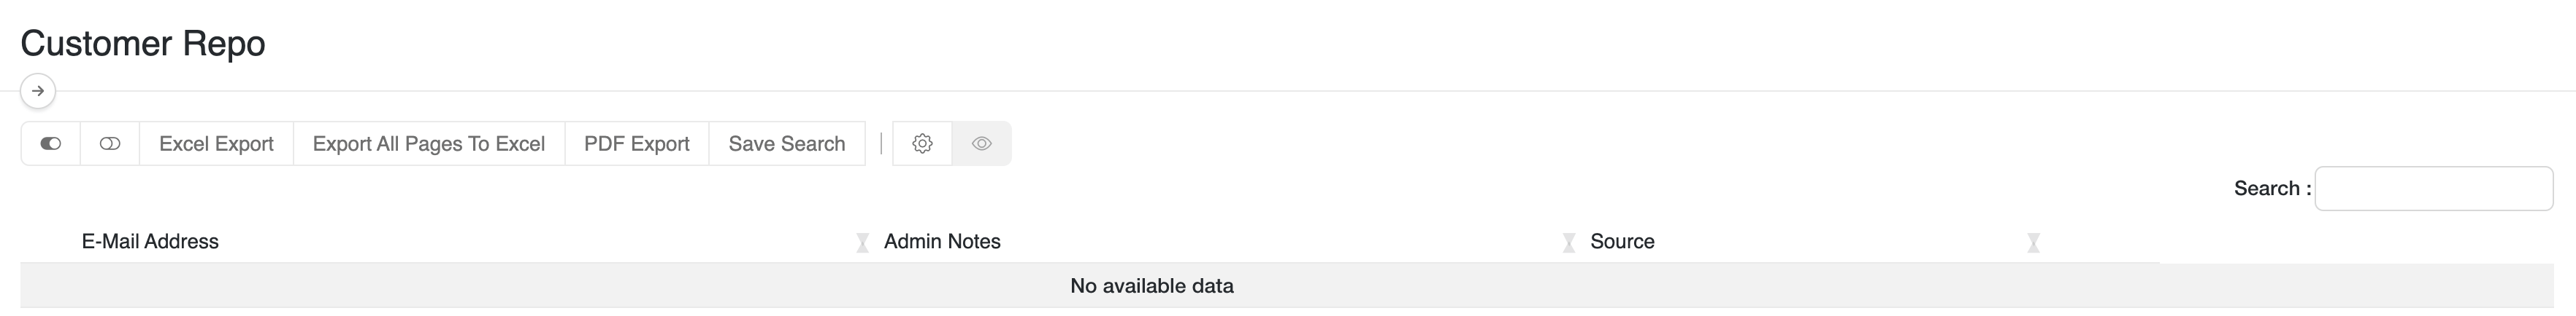Screen dimensions: 2576x316
Task: Click sort arrows at end of Admin Notes column
Action: tap(1568, 242)
